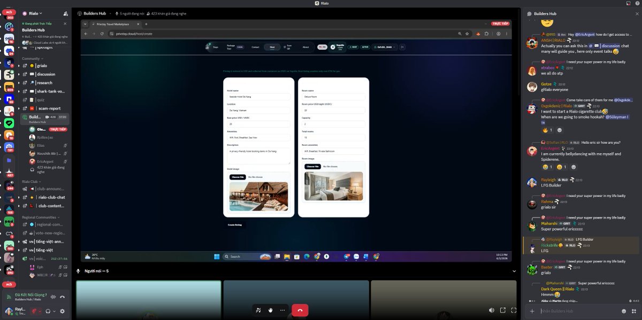Click the discussion channel mention link

click(604, 46)
